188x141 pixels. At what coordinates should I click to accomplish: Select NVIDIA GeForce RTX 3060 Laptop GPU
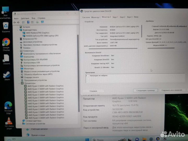point(42,36)
